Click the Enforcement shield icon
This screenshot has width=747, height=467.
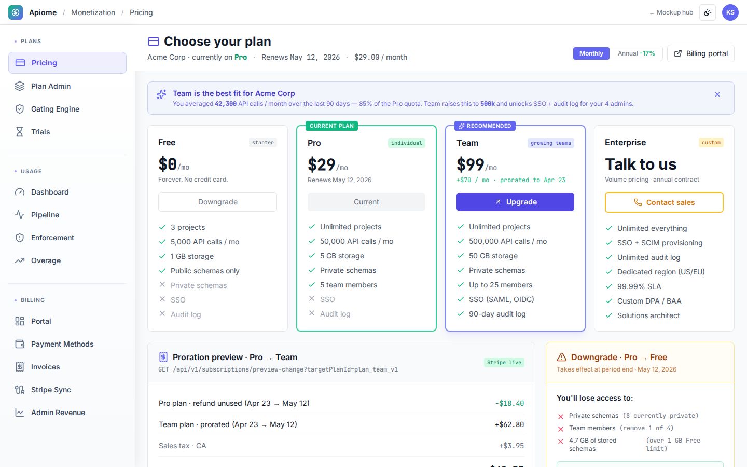click(x=20, y=238)
